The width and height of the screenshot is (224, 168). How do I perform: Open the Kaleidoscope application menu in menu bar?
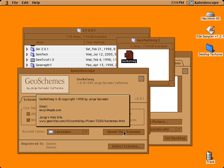(x=204, y=3)
